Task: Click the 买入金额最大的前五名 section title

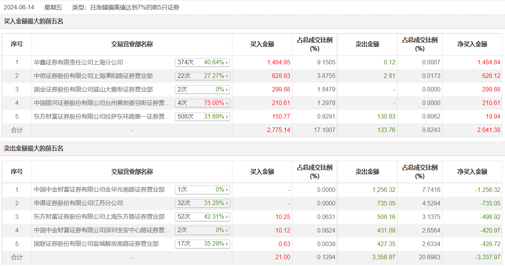Action: [x=34, y=21]
